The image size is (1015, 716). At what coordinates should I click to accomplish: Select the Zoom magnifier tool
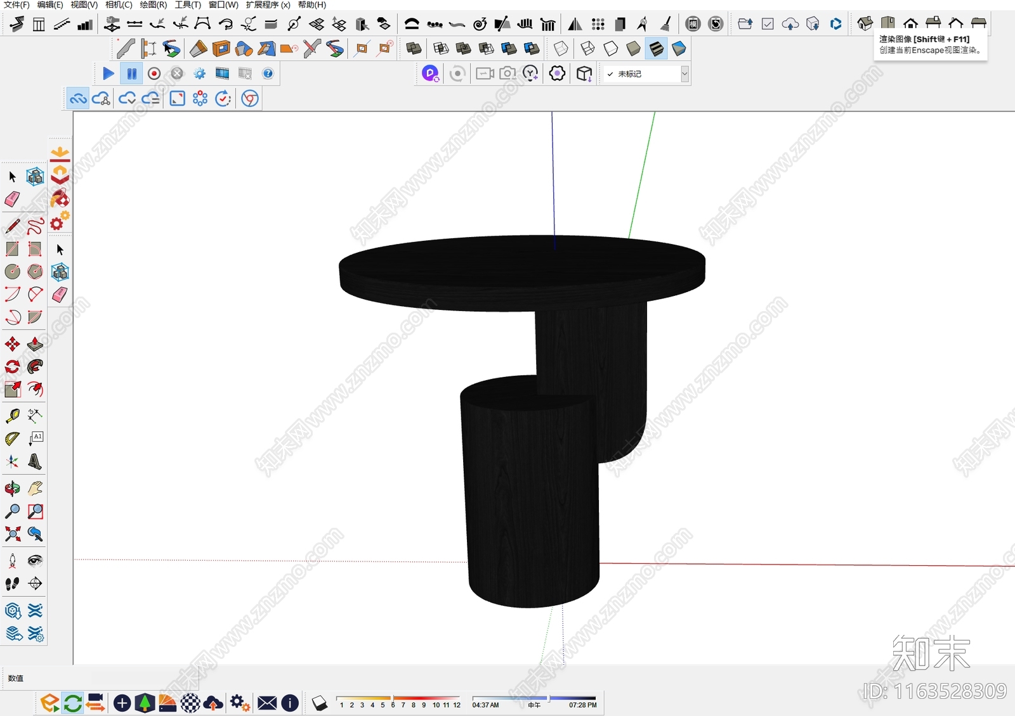click(12, 511)
